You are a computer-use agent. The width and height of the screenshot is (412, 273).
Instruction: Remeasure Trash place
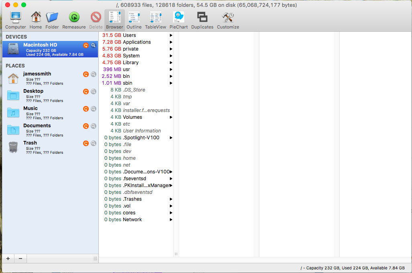(x=86, y=143)
